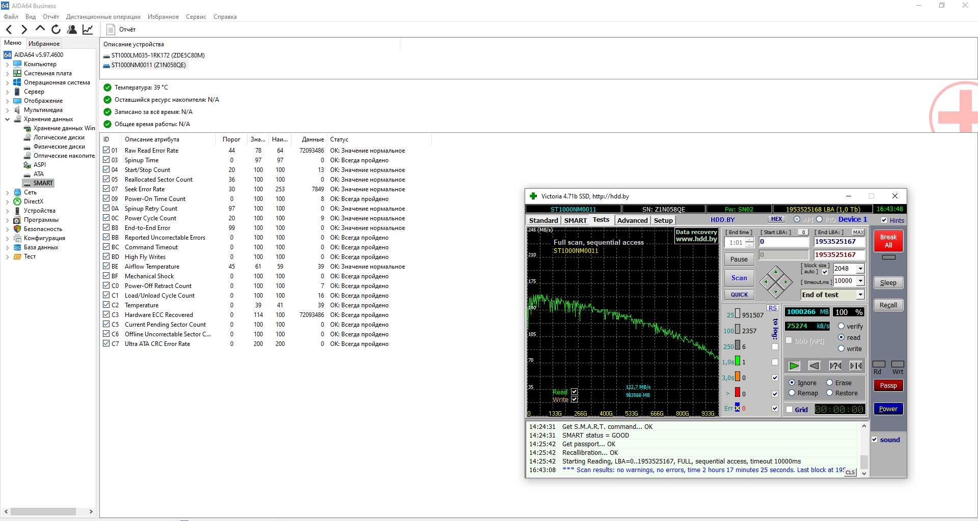Open the End of test dropdown
Viewport: 978px width, 521px height.
860,295
